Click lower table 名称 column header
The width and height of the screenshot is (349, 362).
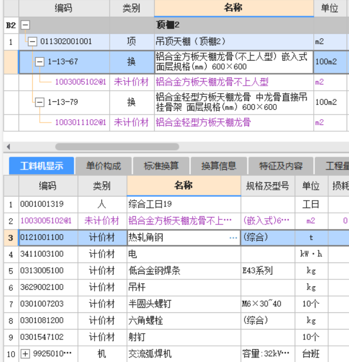pos(183,186)
